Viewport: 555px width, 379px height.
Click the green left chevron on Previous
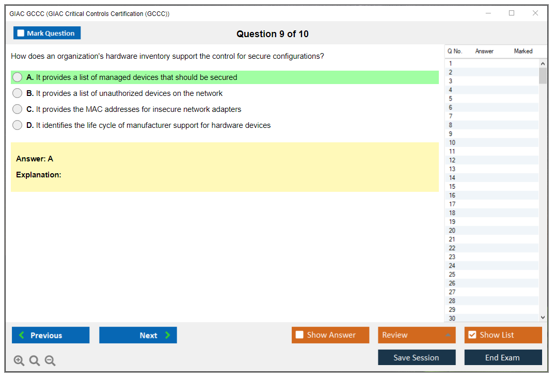[x=21, y=335]
